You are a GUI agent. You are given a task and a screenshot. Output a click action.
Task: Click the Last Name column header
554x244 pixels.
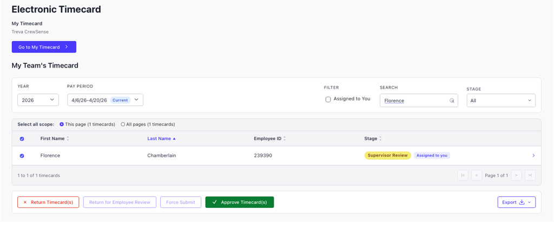pos(159,139)
